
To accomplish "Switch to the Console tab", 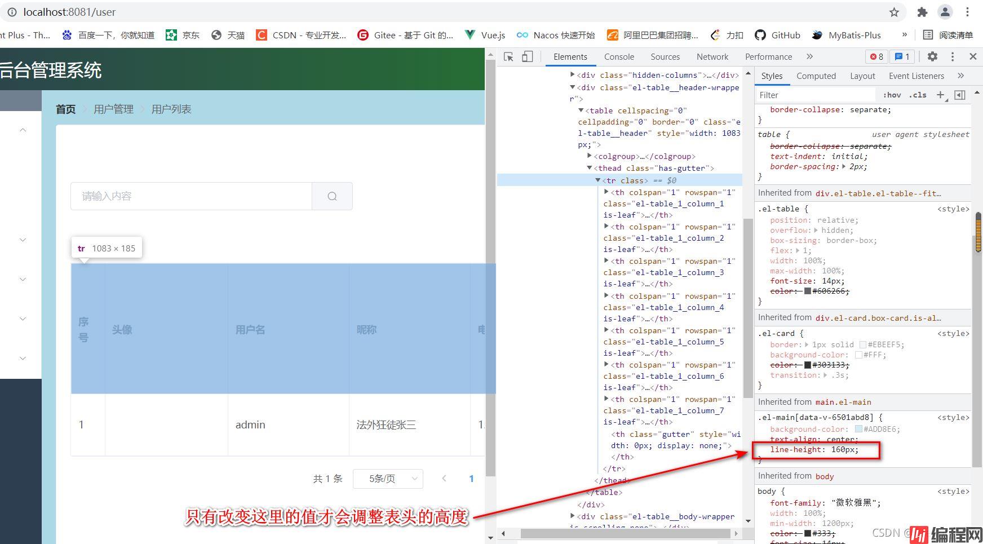I will [619, 56].
